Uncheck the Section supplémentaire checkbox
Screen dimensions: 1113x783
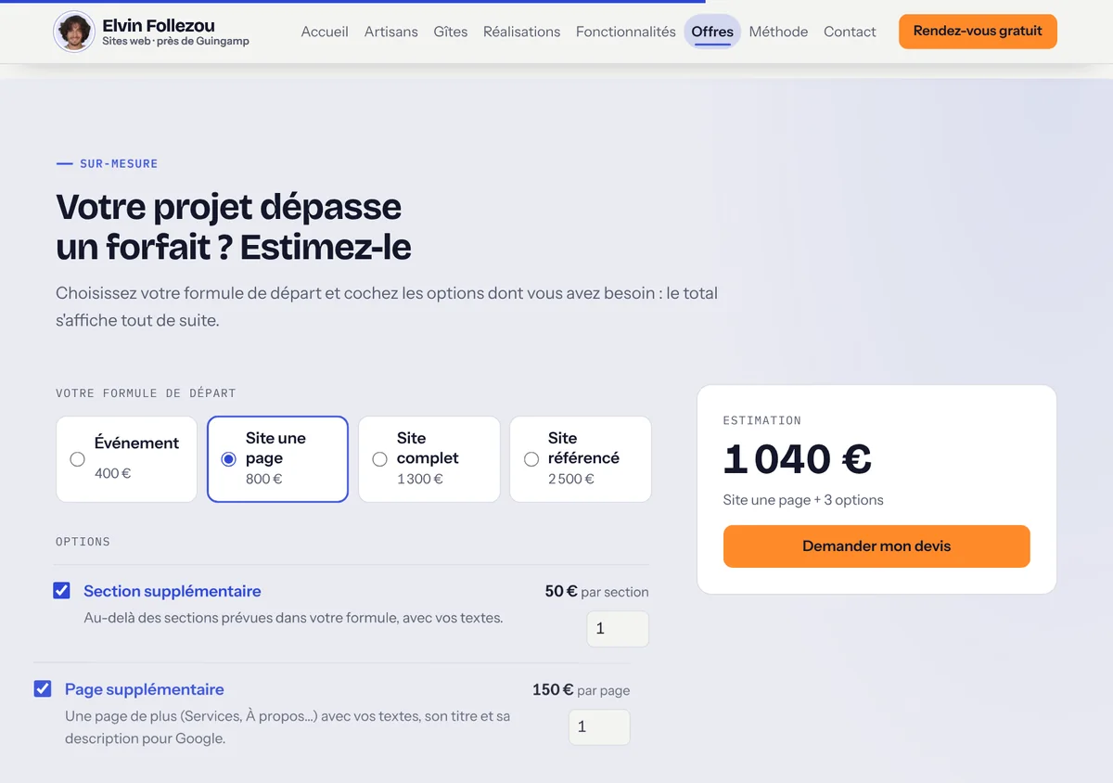pos(62,590)
